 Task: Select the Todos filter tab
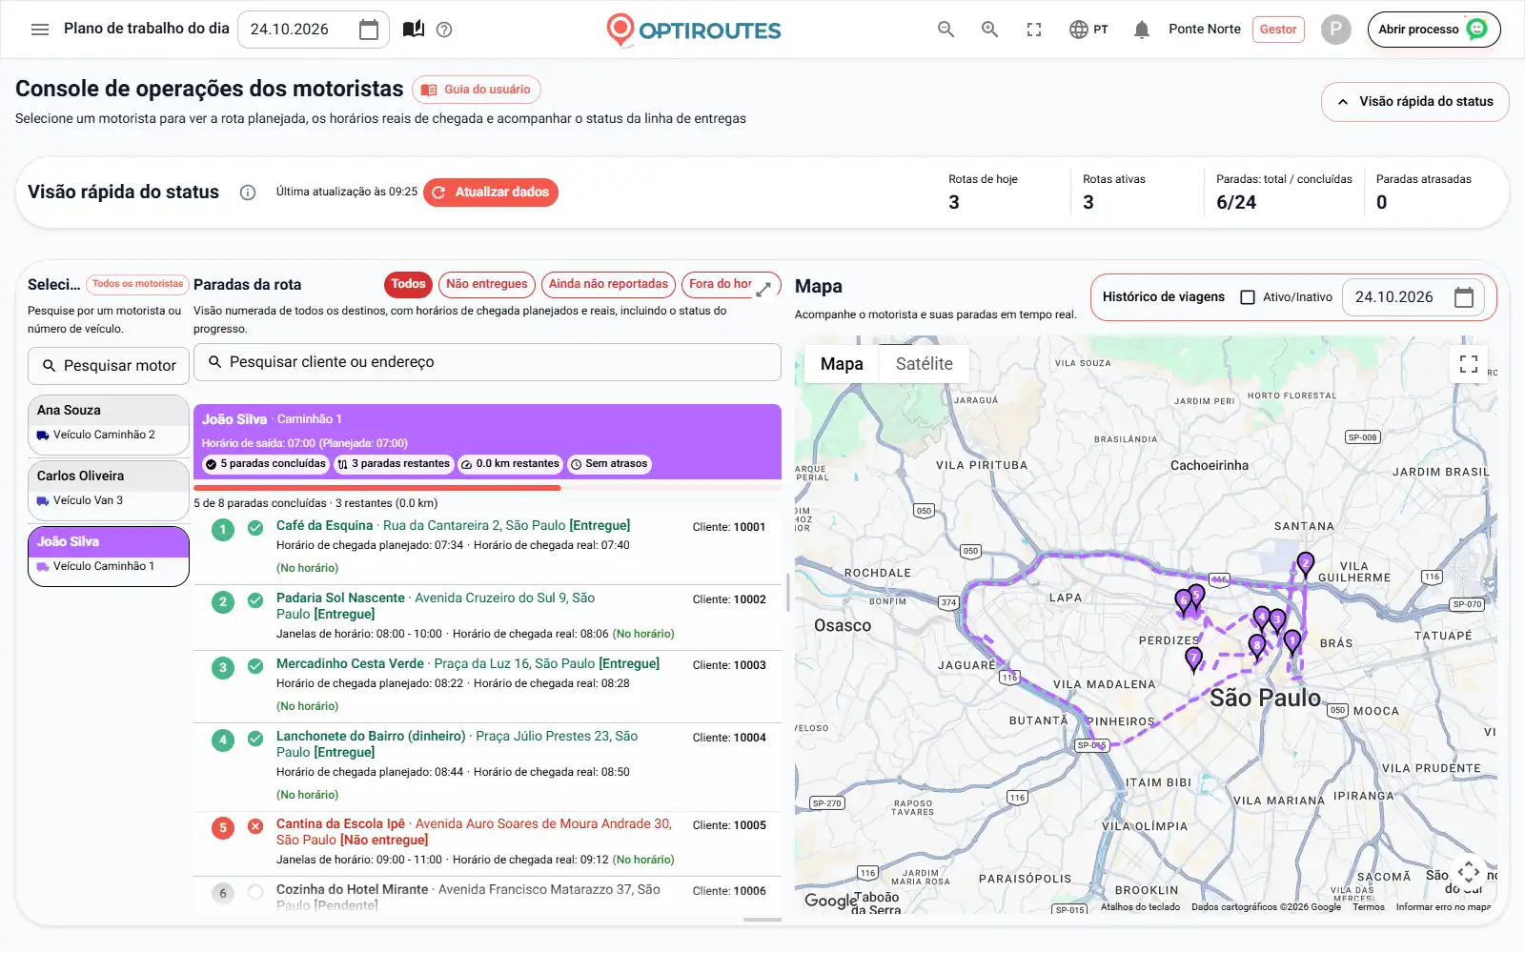click(x=408, y=284)
